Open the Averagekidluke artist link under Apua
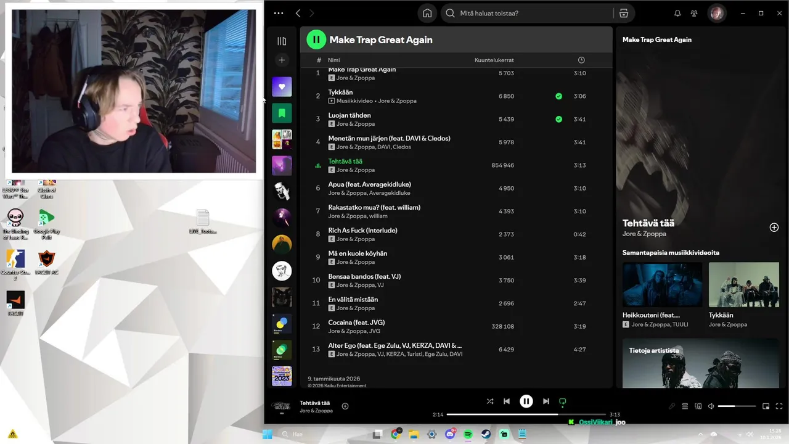This screenshot has height=444, width=789. (x=390, y=193)
